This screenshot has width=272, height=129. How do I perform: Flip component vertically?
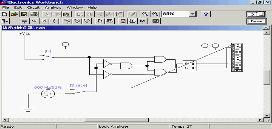[x=99, y=14]
